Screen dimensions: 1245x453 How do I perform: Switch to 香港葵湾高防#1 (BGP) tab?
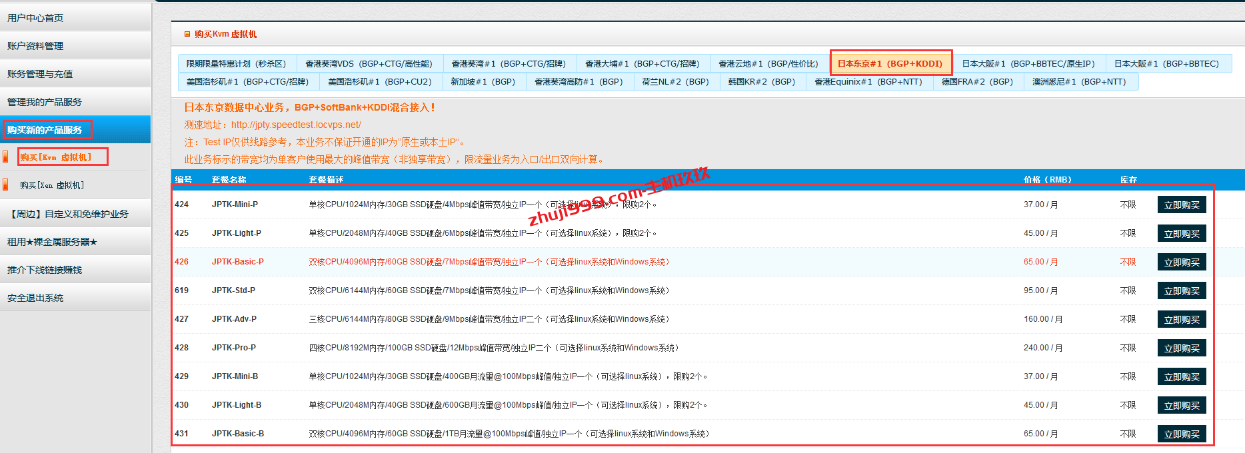click(579, 81)
